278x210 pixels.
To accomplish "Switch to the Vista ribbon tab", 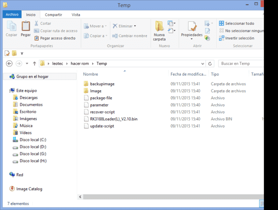I will (76, 14).
